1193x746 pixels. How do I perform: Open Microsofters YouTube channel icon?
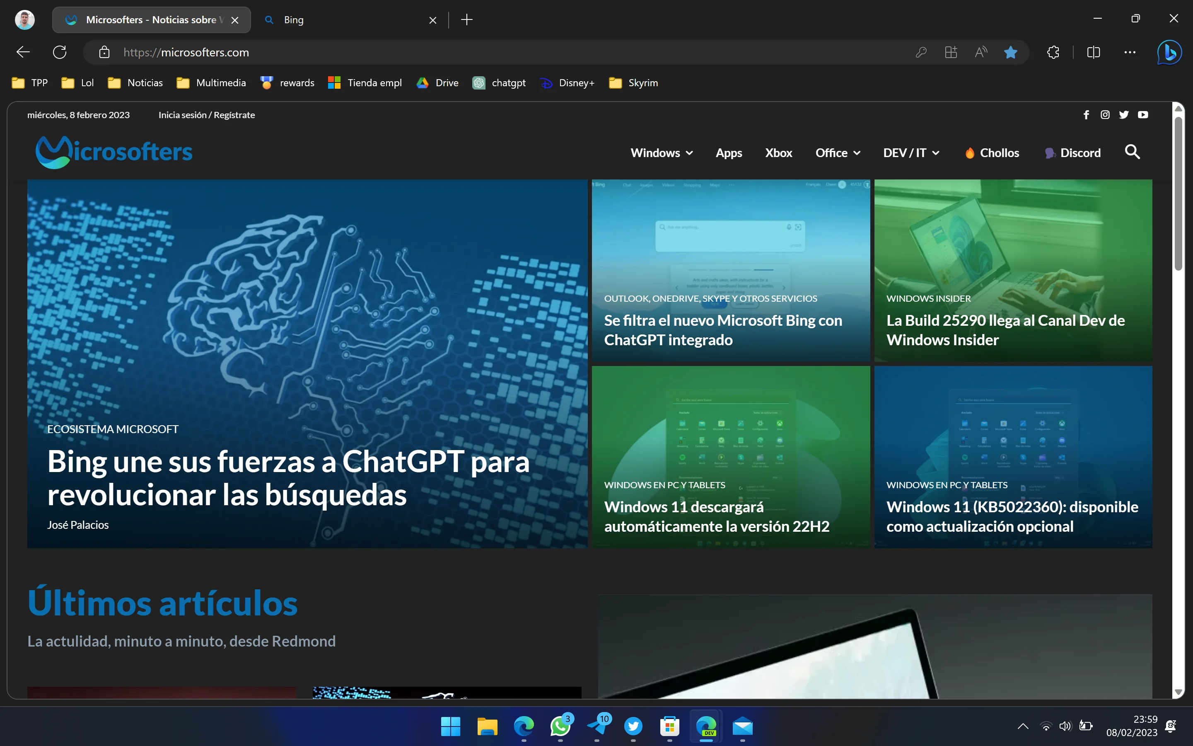[1143, 114]
